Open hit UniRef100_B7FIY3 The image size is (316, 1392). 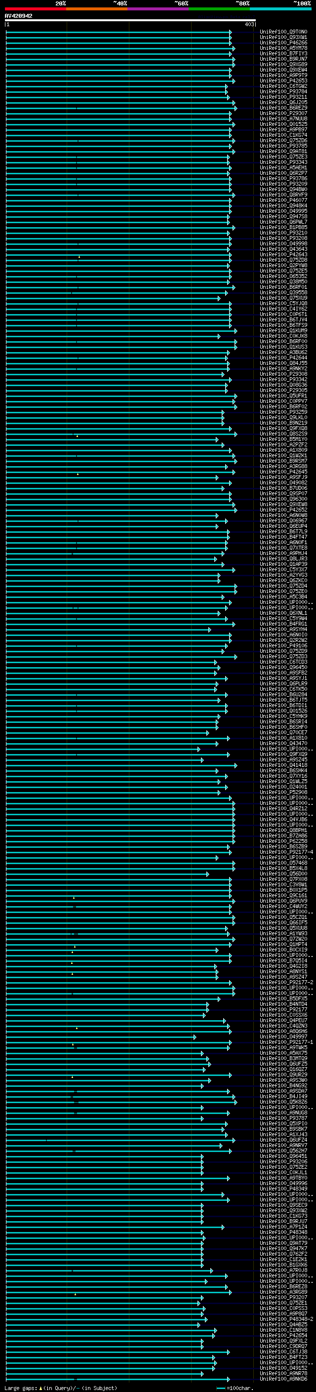point(283,53)
